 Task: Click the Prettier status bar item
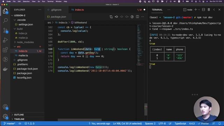[203, 124]
